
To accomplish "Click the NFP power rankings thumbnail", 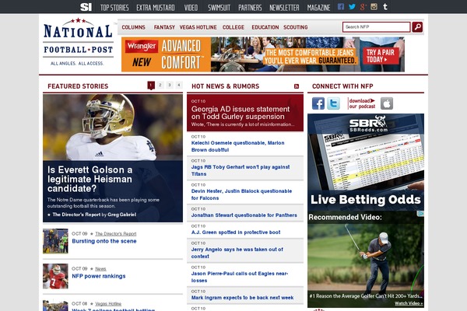I will pyautogui.click(x=55, y=276).
